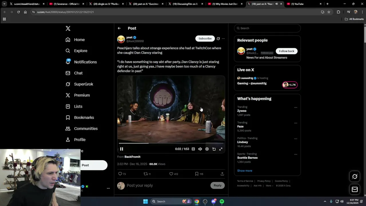Like the post with 412 likes
This screenshot has width=366, height=206.
174,174
